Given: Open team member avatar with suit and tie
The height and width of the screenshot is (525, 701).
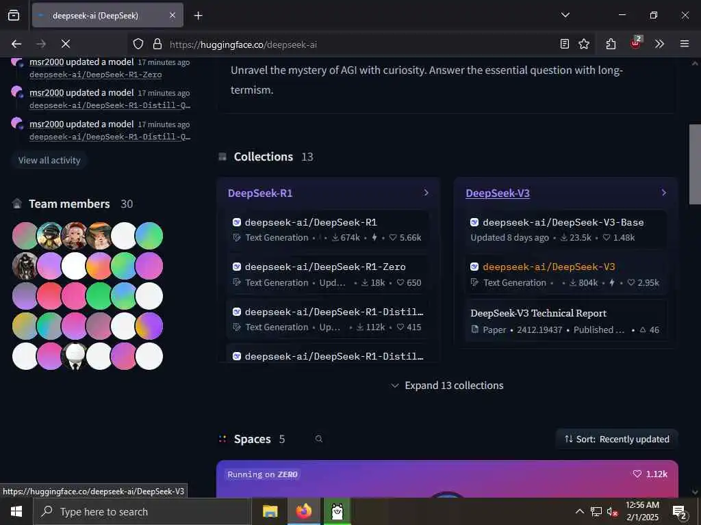Looking at the screenshot, I should (74, 356).
